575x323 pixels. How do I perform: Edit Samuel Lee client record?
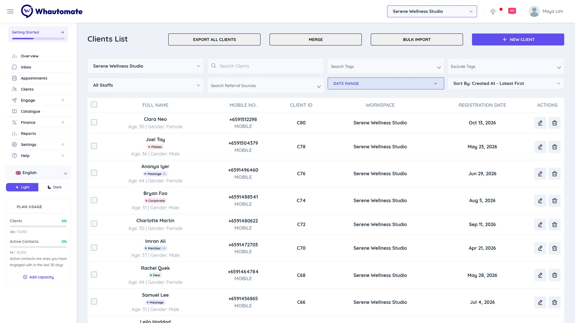point(540,302)
